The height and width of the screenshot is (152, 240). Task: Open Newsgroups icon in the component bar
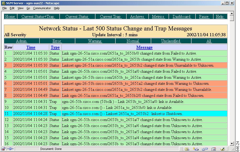coord(205,149)
